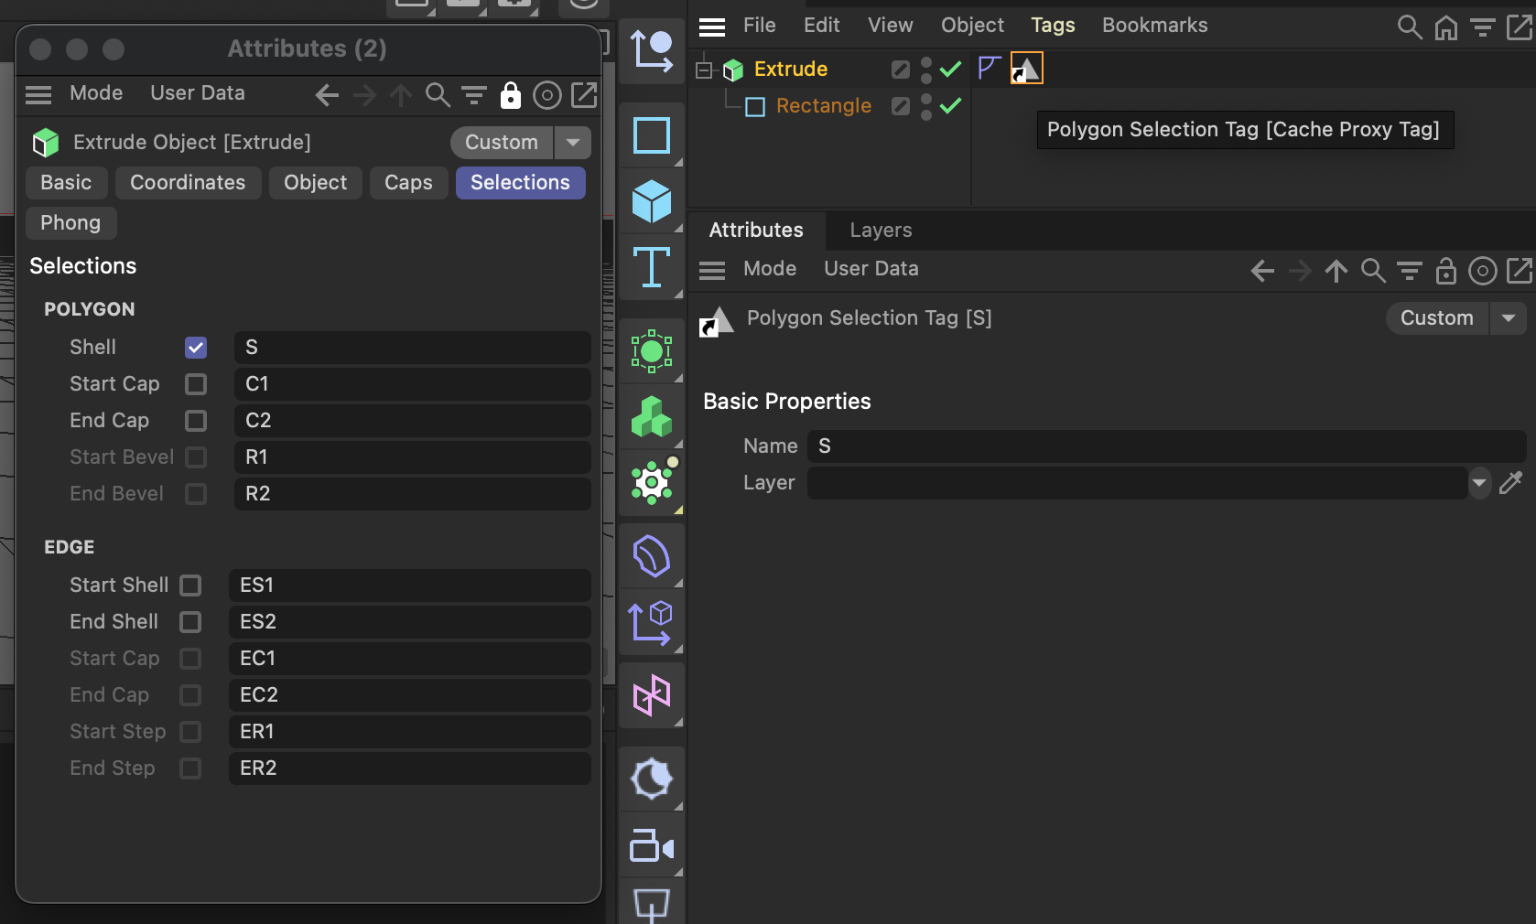This screenshot has height=924, width=1536.
Task: Enable the Start Cap polygon selection checkbox
Action: coord(196,384)
